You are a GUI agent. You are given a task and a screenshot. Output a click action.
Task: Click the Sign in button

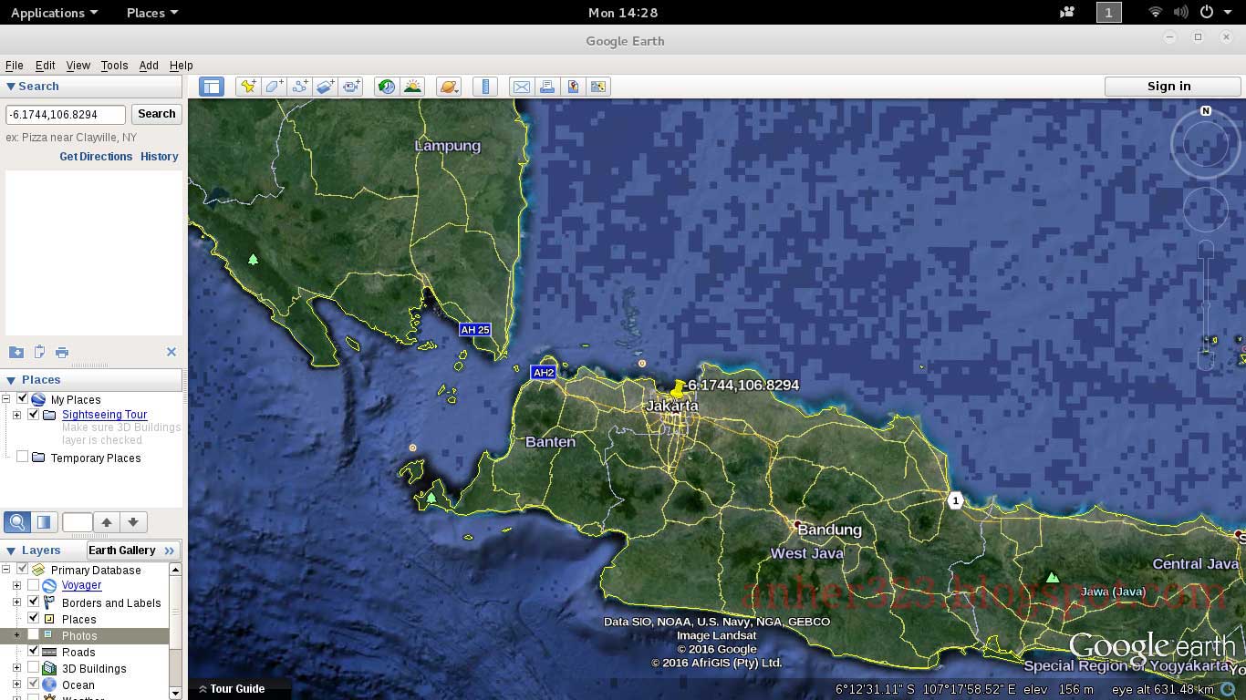pyautogui.click(x=1172, y=87)
